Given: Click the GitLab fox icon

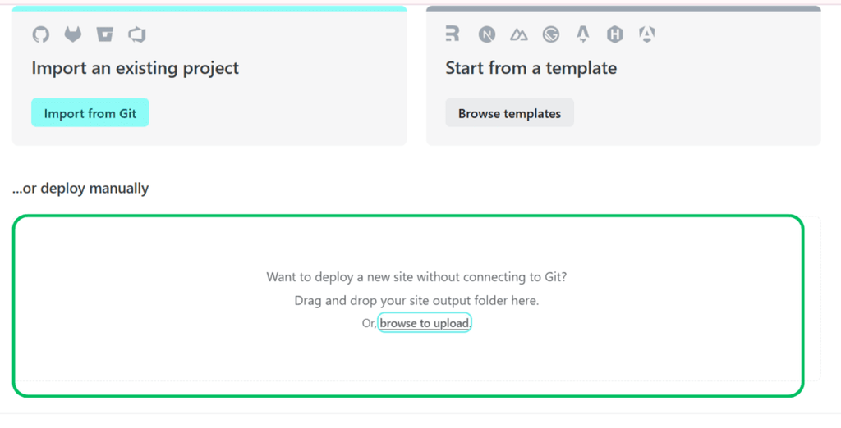Looking at the screenshot, I should click(x=73, y=34).
